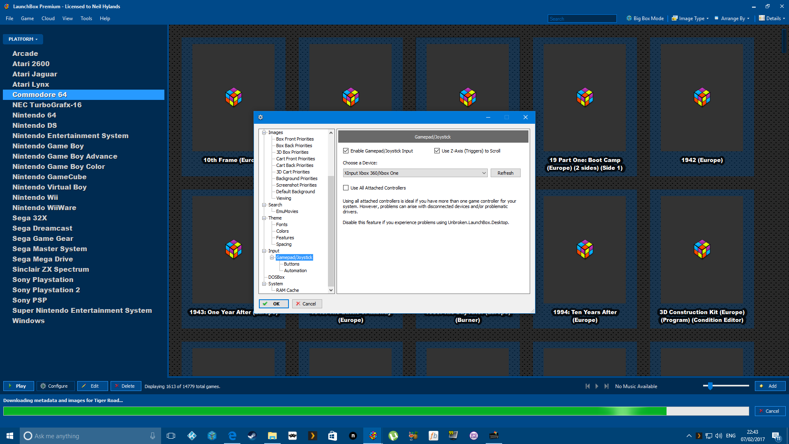Open the File menu

(9, 18)
